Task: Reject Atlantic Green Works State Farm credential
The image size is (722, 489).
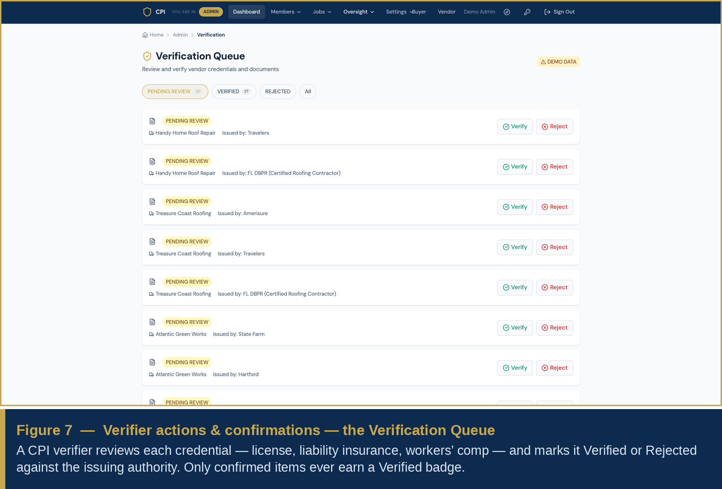Action: (x=554, y=328)
